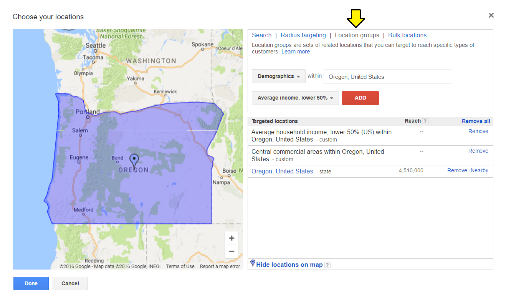Click Portland on the map
The width and height of the screenshot is (506, 303).
[88, 112]
